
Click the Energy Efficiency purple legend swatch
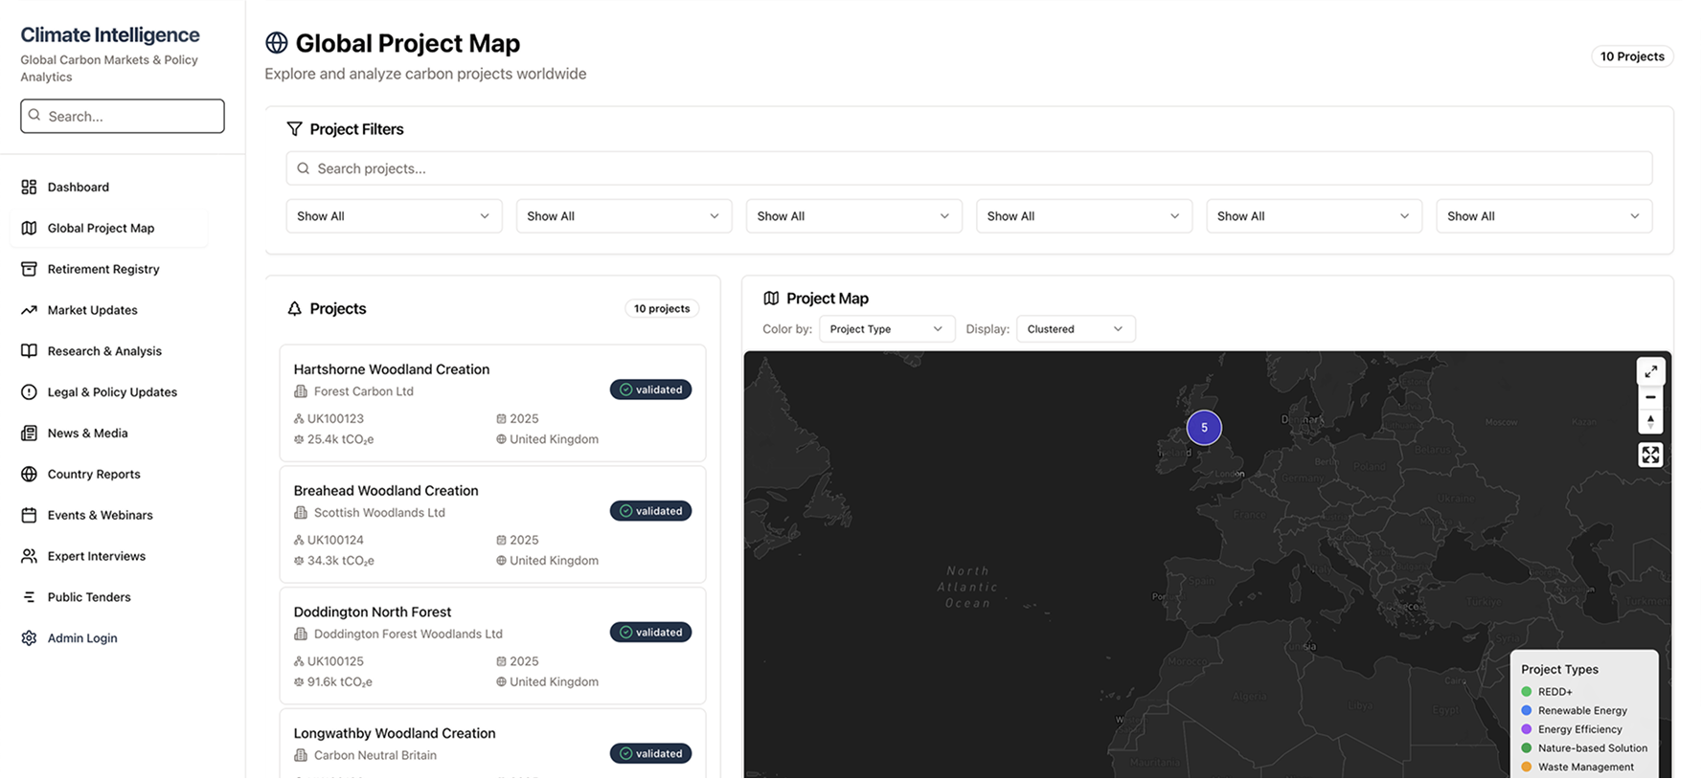[x=1527, y=729]
